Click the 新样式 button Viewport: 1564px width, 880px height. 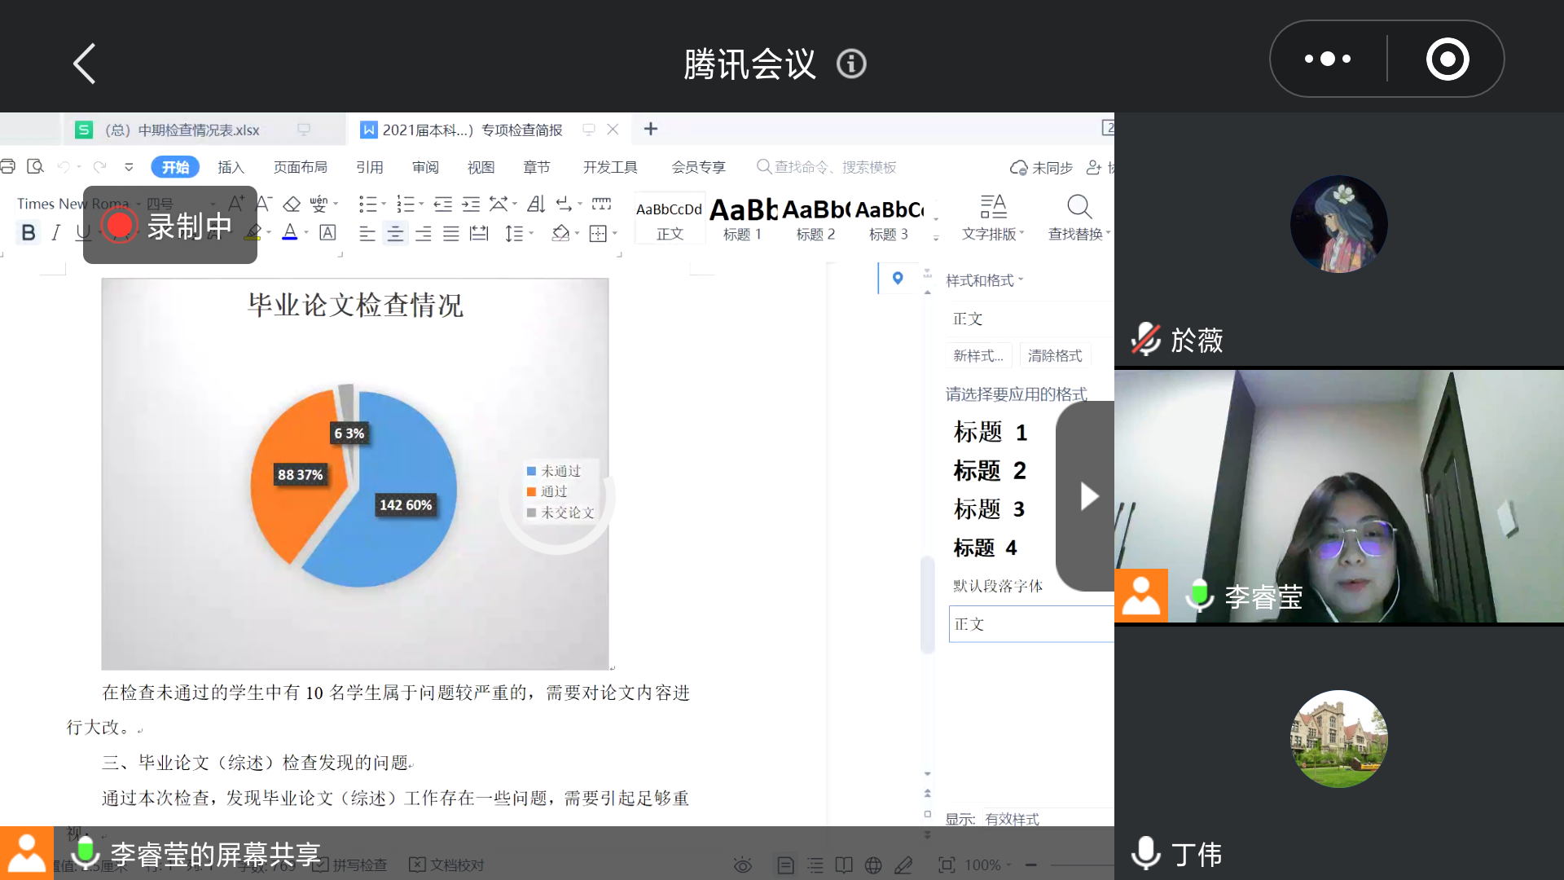pyautogui.click(x=977, y=355)
